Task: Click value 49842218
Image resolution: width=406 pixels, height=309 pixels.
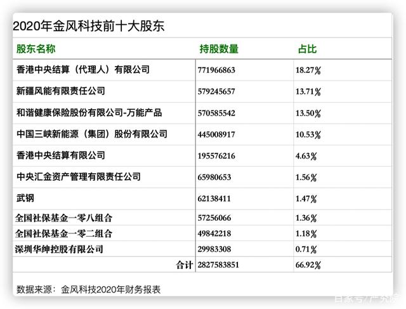Action: [x=214, y=233]
